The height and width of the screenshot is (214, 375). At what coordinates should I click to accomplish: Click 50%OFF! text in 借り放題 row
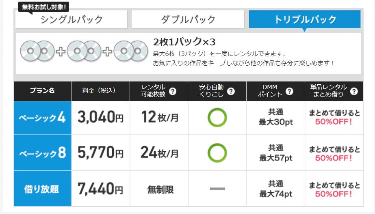click(x=334, y=194)
